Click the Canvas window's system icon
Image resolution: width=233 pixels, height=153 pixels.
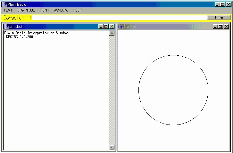pyautogui.click(x=121, y=27)
